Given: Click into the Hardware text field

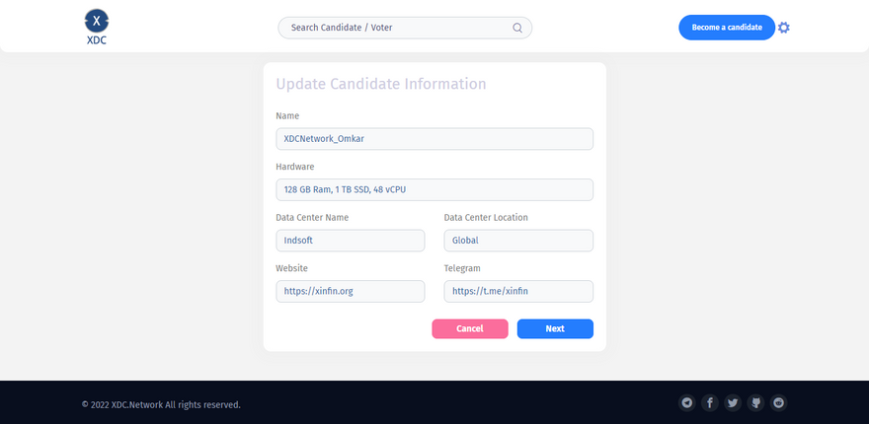Looking at the screenshot, I should [434, 189].
